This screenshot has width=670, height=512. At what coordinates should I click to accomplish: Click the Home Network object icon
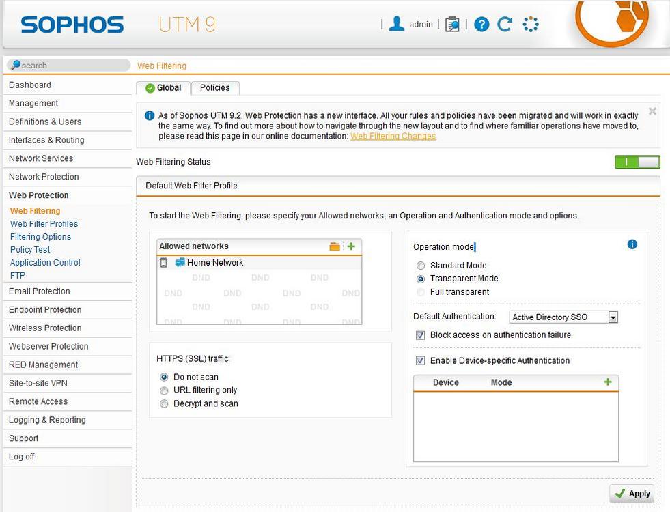click(180, 262)
